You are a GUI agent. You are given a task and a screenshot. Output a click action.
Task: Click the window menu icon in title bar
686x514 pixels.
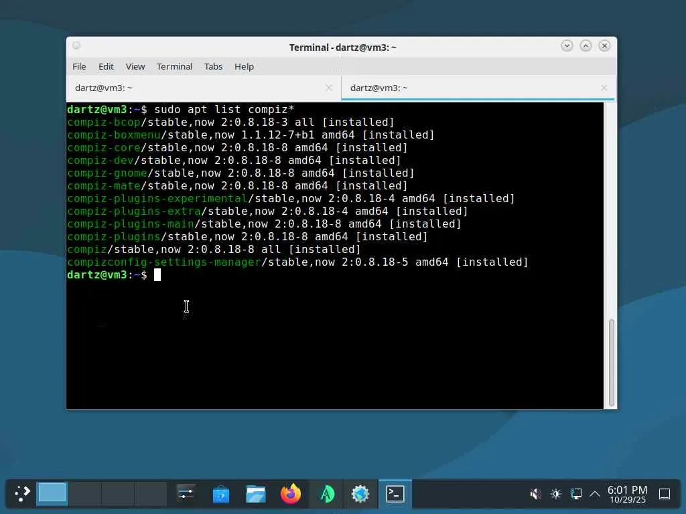coord(76,46)
